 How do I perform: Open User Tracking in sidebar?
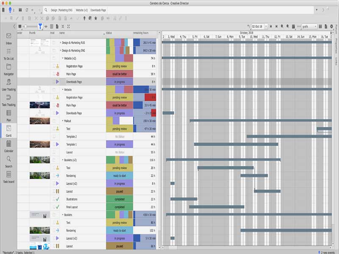[x=8, y=85]
